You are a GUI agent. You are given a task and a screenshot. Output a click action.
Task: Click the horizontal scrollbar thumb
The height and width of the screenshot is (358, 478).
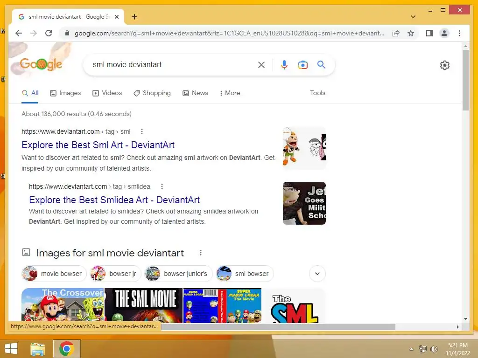(278, 327)
